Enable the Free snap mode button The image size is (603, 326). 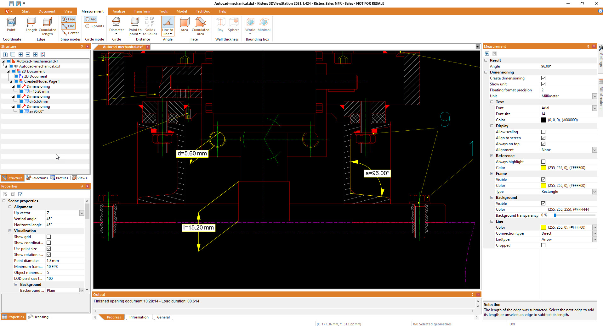pos(69,19)
